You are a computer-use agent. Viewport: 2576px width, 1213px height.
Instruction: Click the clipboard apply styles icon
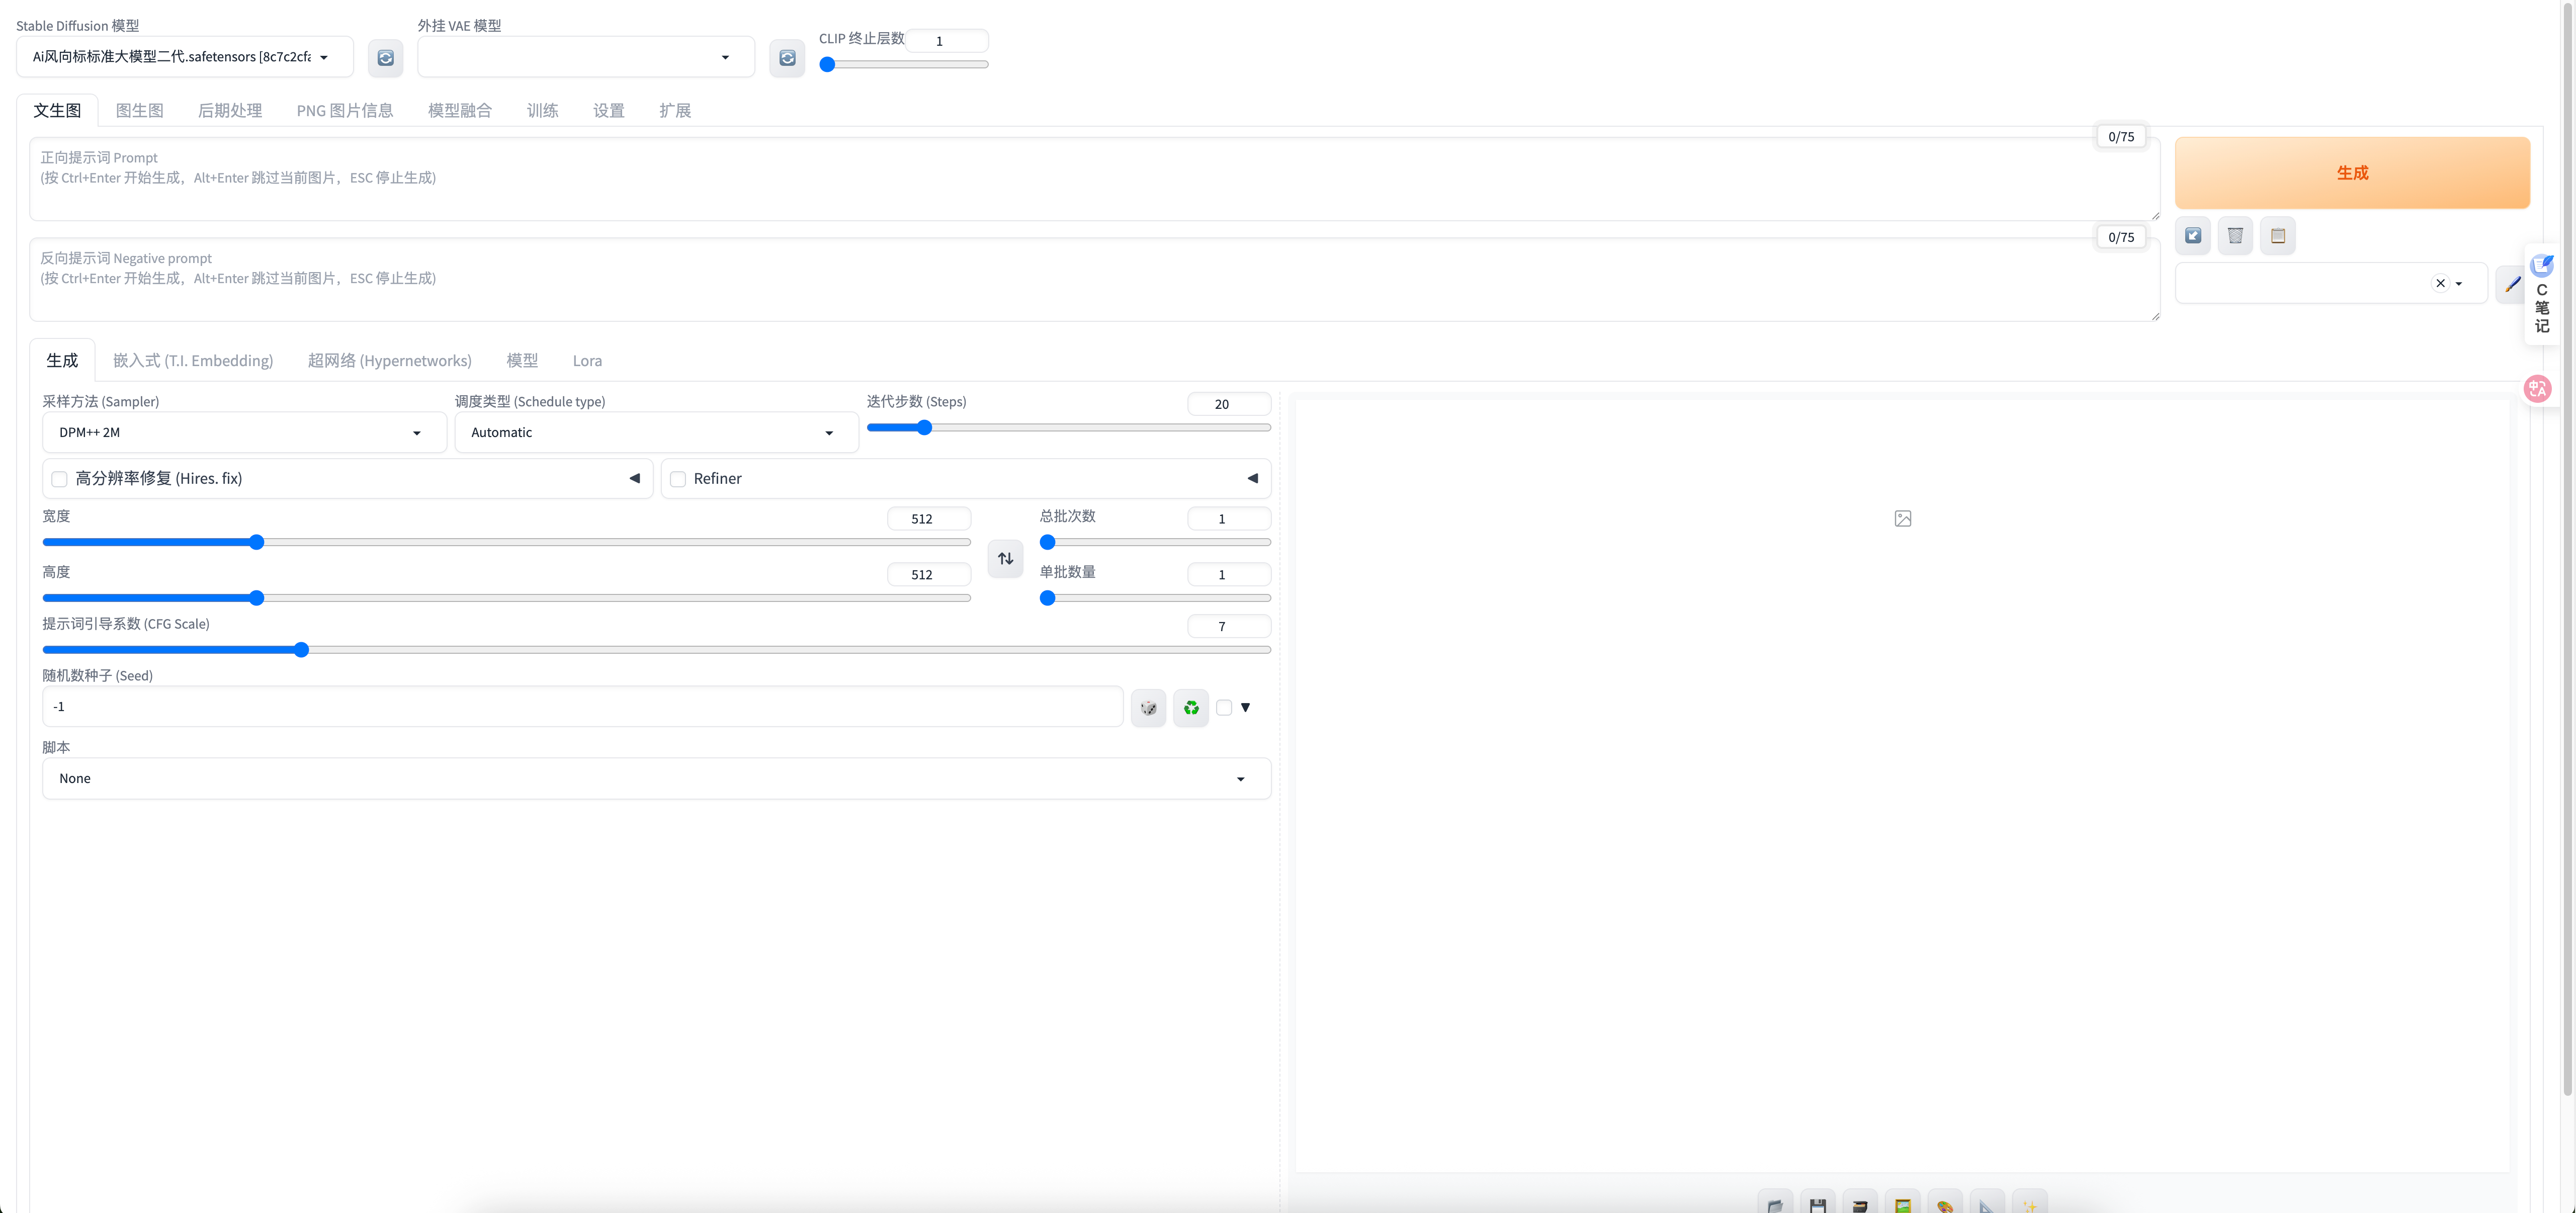point(2278,236)
